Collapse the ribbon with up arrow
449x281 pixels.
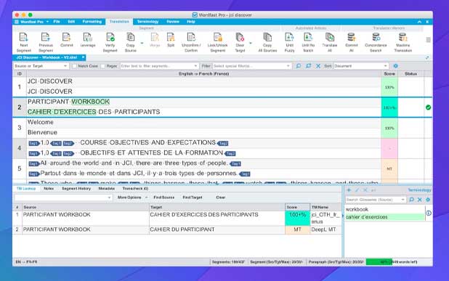click(x=419, y=22)
